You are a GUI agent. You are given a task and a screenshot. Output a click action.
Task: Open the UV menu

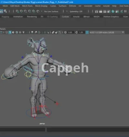tap(80, 6)
